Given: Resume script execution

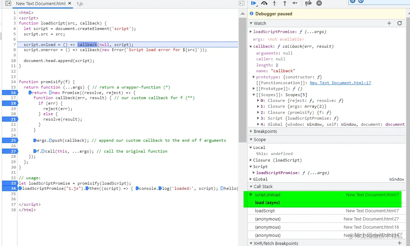Looking at the screenshot, I should pyautogui.click(x=254, y=3).
